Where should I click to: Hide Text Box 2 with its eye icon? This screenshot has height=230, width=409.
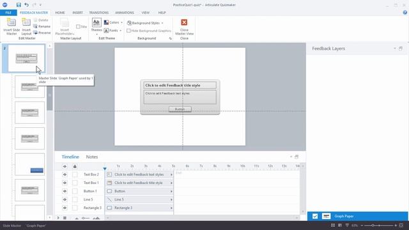[x=65, y=174]
